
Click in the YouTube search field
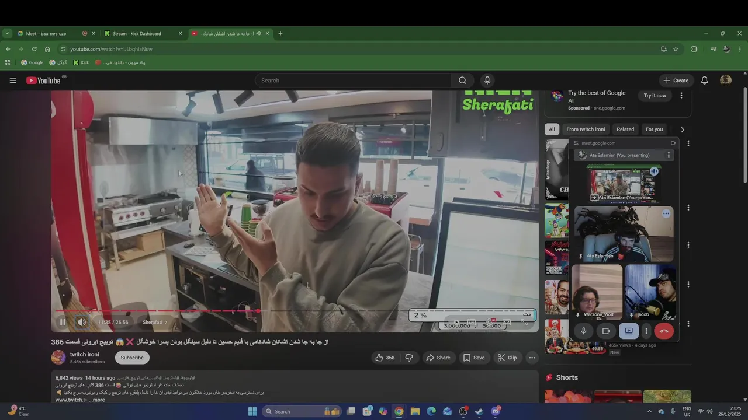(x=353, y=80)
